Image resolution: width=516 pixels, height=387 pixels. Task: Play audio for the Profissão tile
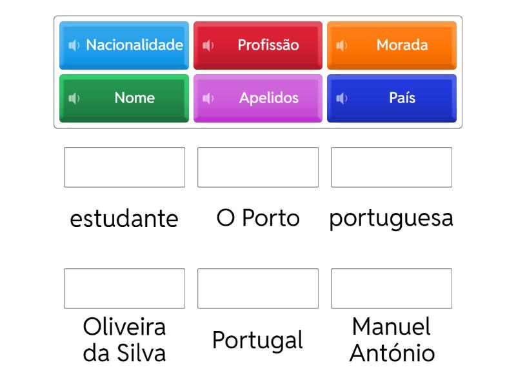coord(208,45)
